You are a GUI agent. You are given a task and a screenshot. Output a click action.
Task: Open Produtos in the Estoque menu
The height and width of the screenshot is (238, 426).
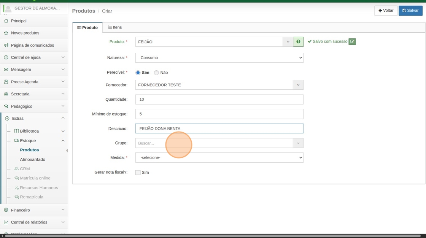pos(29,150)
